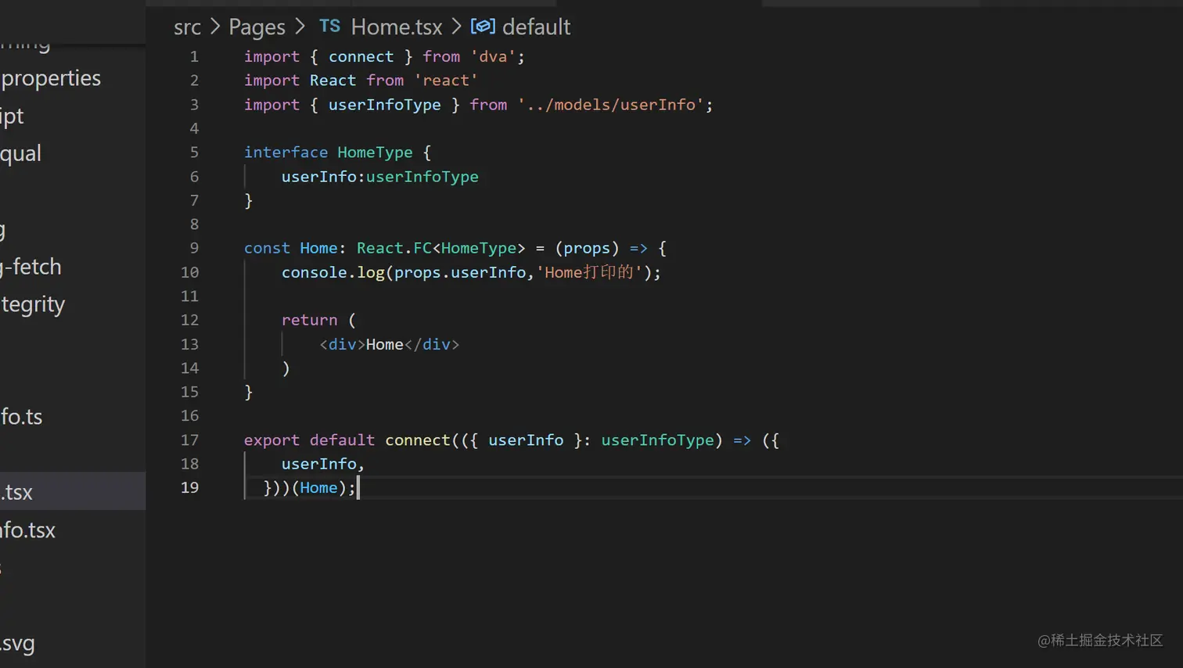
Task: Click line number 1 in gutter
Action: pos(194,57)
